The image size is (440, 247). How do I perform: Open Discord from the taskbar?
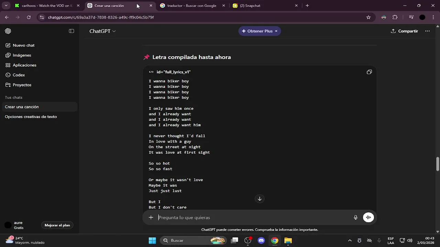point(261,240)
